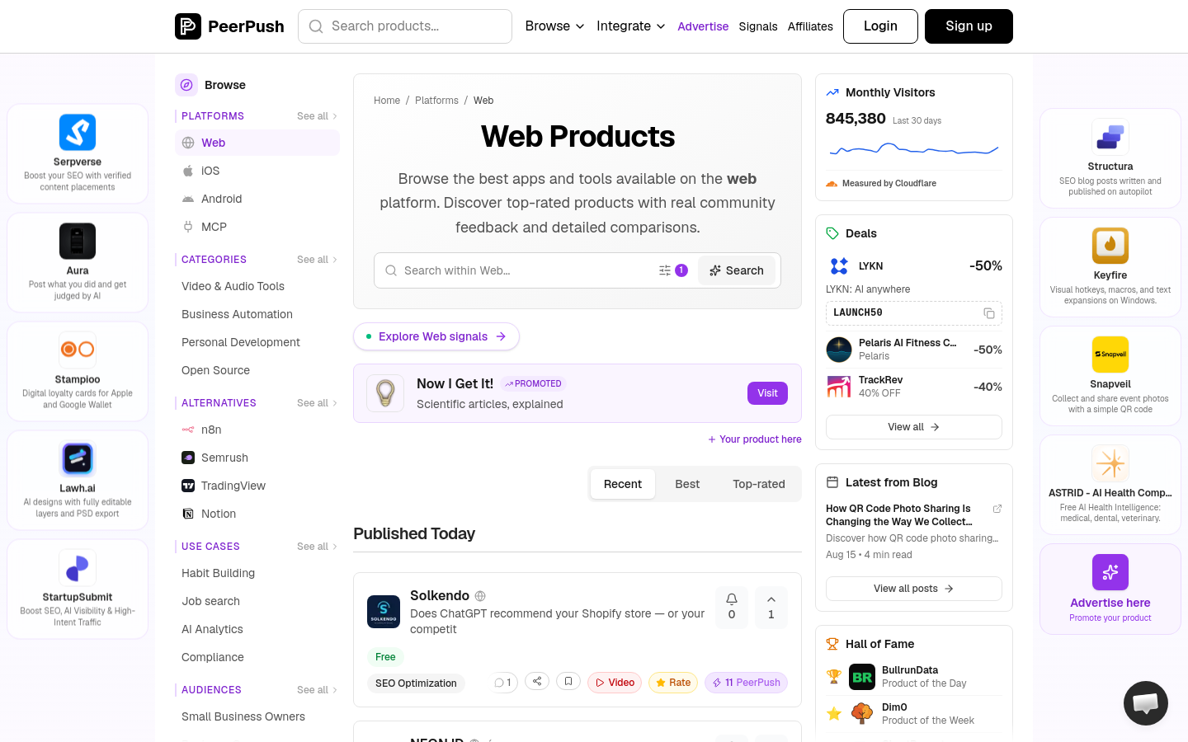Expand See all for Use Cases
The width and height of the screenshot is (1188, 742).
(x=318, y=547)
